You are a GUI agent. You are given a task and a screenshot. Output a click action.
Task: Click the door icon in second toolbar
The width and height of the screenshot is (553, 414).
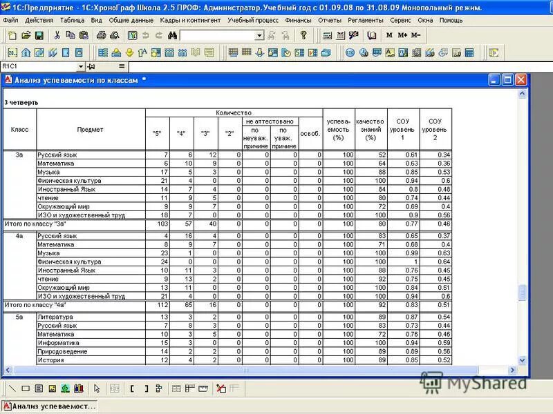66,53
